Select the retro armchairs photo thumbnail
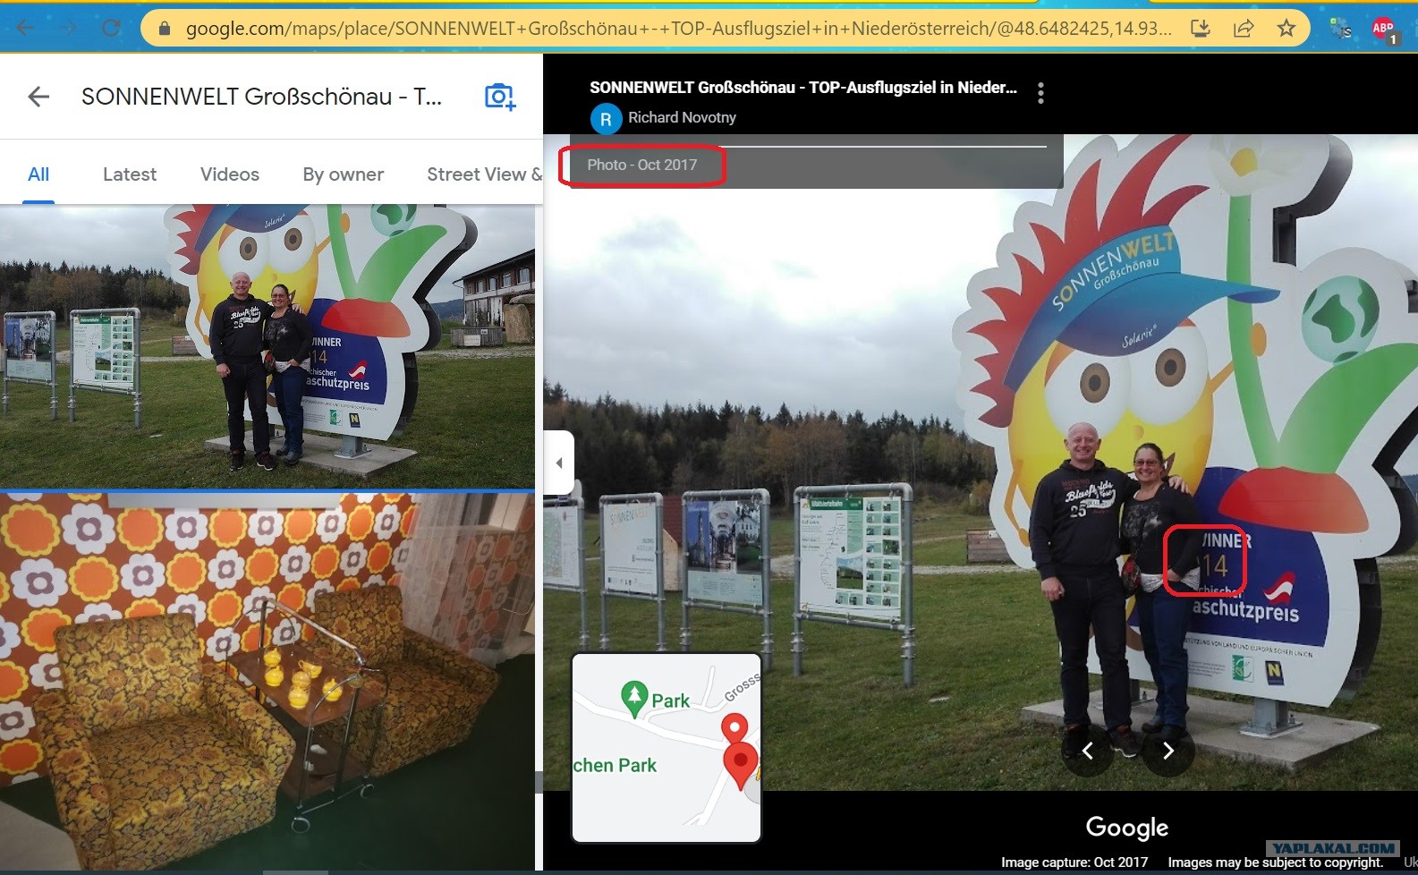The height and width of the screenshot is (875, 1418). [267, 682]
